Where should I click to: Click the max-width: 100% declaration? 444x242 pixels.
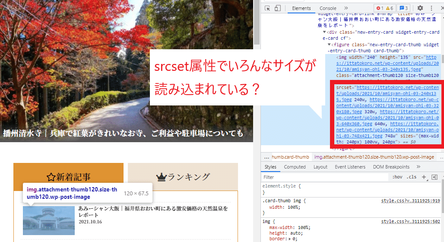290,227
